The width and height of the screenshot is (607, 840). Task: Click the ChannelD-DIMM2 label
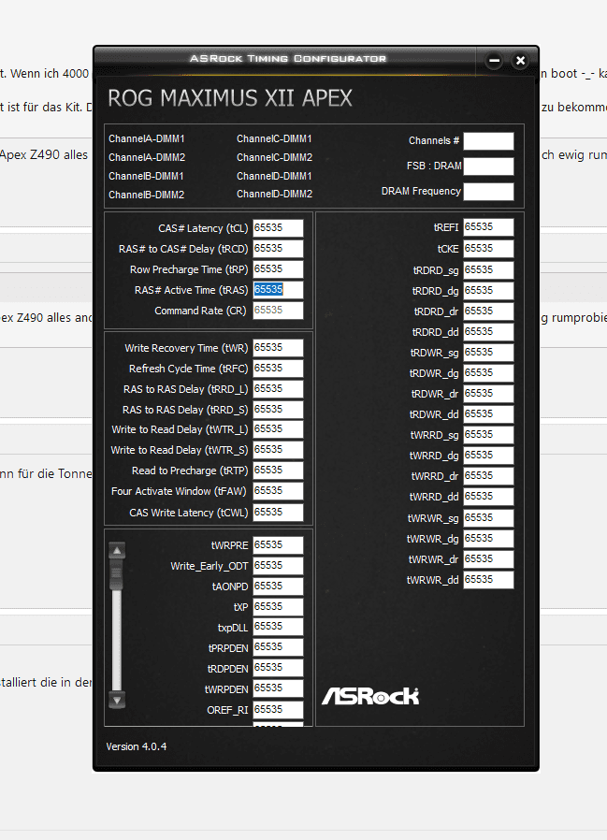coord(274,194)
